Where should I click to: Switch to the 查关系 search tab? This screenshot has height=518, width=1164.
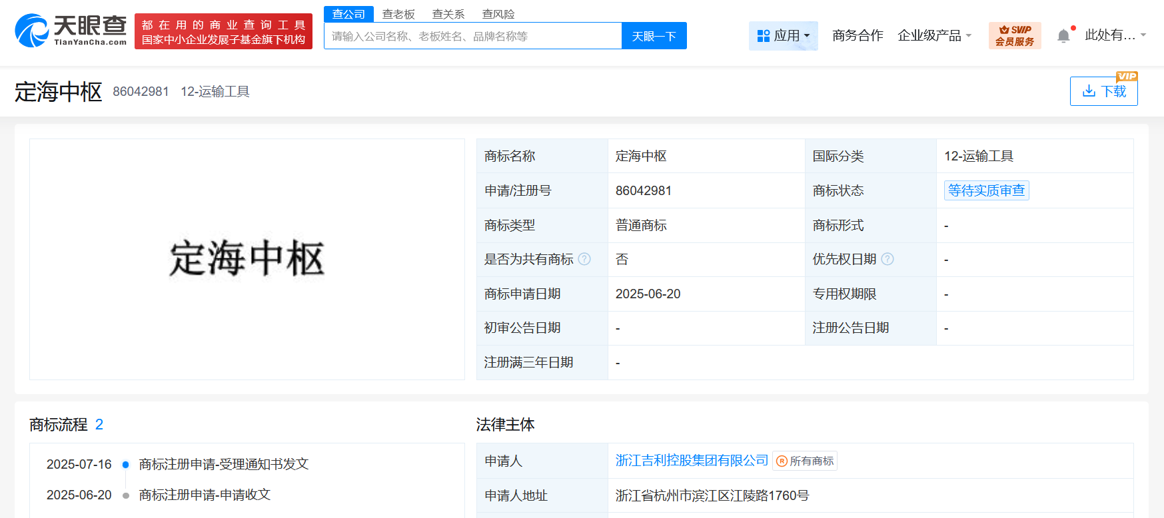click(x=448, y=14)
